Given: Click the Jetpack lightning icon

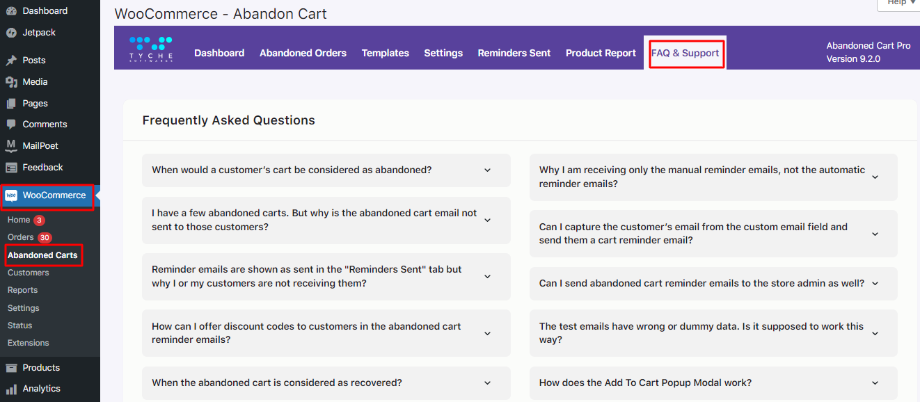Looking at the screenshot, I should pyautogui.click(x=11, y=33).
